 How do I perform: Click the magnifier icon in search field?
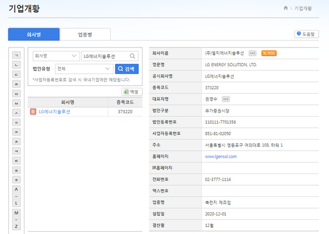pos(133,56)
